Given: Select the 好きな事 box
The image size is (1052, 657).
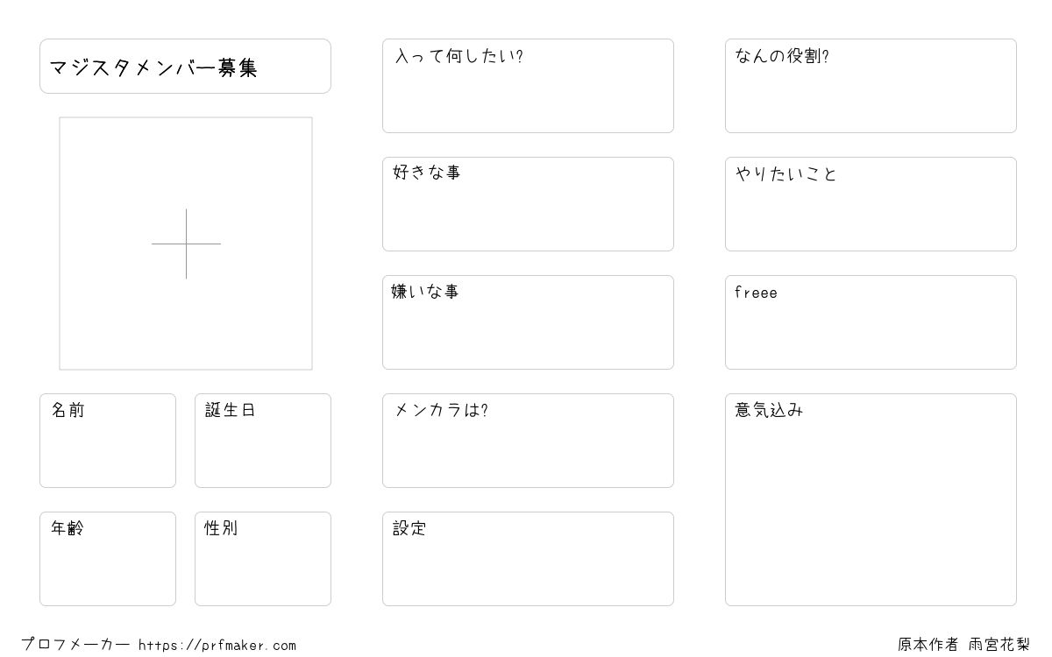Looking at the screenshot, I should coord(528,204).
